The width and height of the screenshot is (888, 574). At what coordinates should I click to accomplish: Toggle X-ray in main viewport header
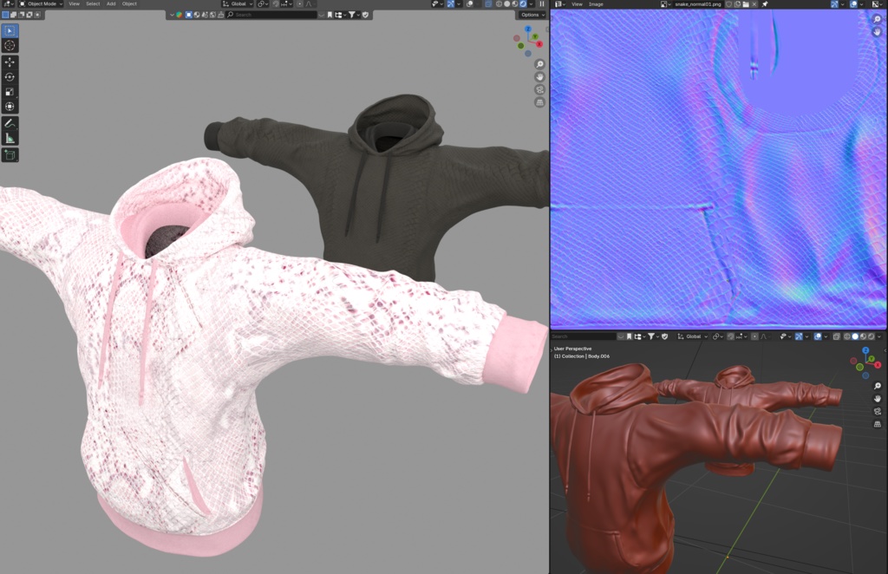pyautogui.click(x=488, y=4)
